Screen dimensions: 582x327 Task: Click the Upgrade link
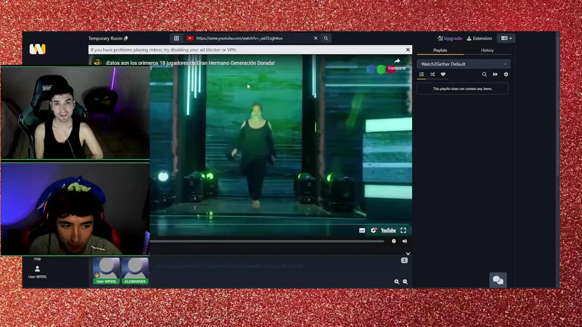tap(450, 38)
